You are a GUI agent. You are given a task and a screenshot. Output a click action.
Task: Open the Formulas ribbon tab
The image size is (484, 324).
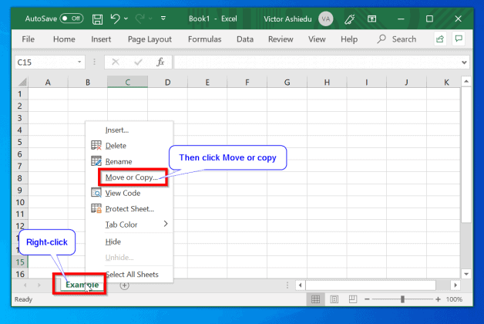pos(205,39)
